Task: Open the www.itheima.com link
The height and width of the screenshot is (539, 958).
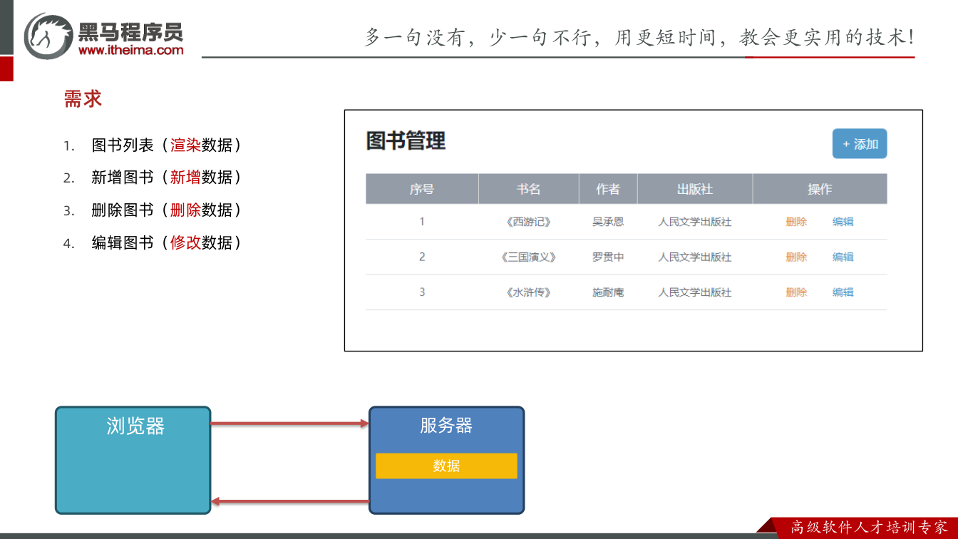Action: [x=130, y=50]
